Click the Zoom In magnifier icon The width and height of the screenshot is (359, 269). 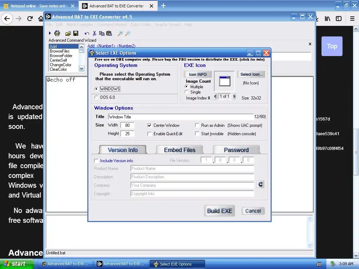[x=120, y=33]
